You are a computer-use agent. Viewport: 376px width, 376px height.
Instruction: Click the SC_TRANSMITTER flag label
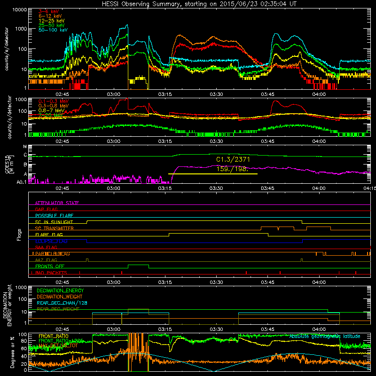[55, 228]
